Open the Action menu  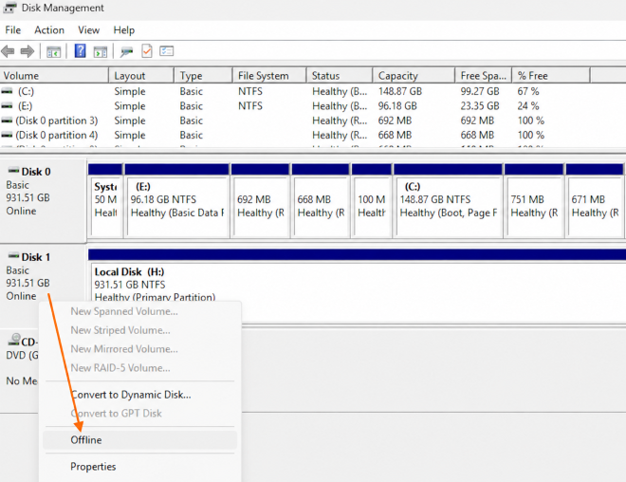tap(49, 30)
